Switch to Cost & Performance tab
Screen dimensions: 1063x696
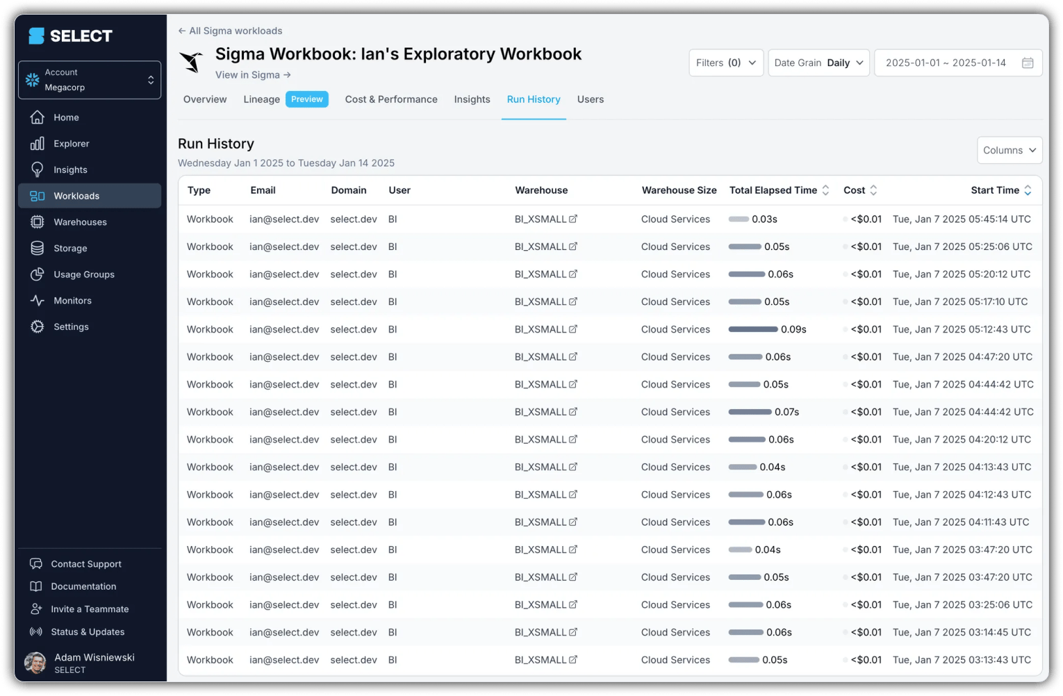click(x=391, y=99)
